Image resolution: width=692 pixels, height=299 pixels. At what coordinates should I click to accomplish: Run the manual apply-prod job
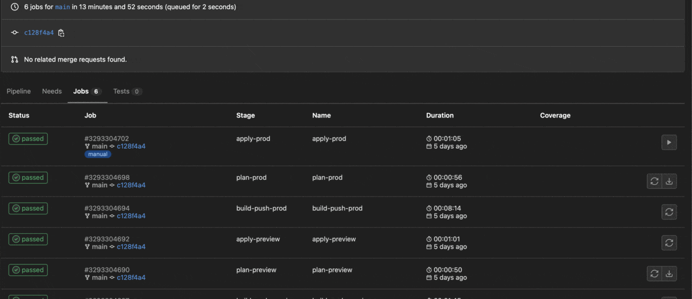click(x=669, y=142)
